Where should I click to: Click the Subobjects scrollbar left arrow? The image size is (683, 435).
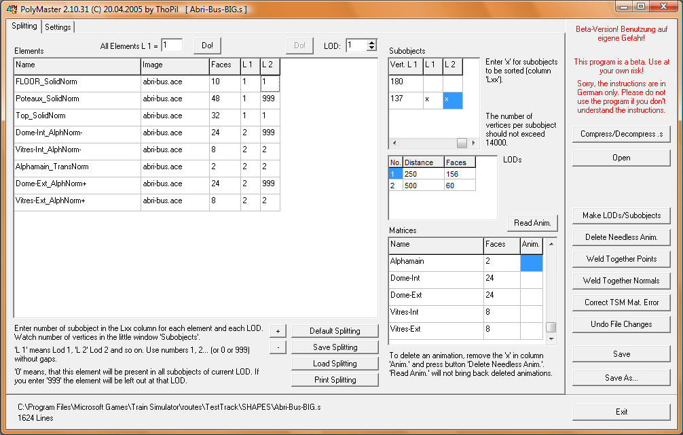(x=394, y=143)
